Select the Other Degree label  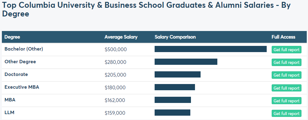[20, 62]
